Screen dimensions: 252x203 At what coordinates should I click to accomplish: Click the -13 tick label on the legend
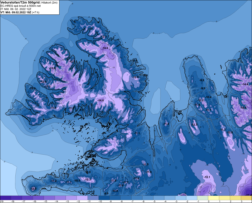pos(68,201)
